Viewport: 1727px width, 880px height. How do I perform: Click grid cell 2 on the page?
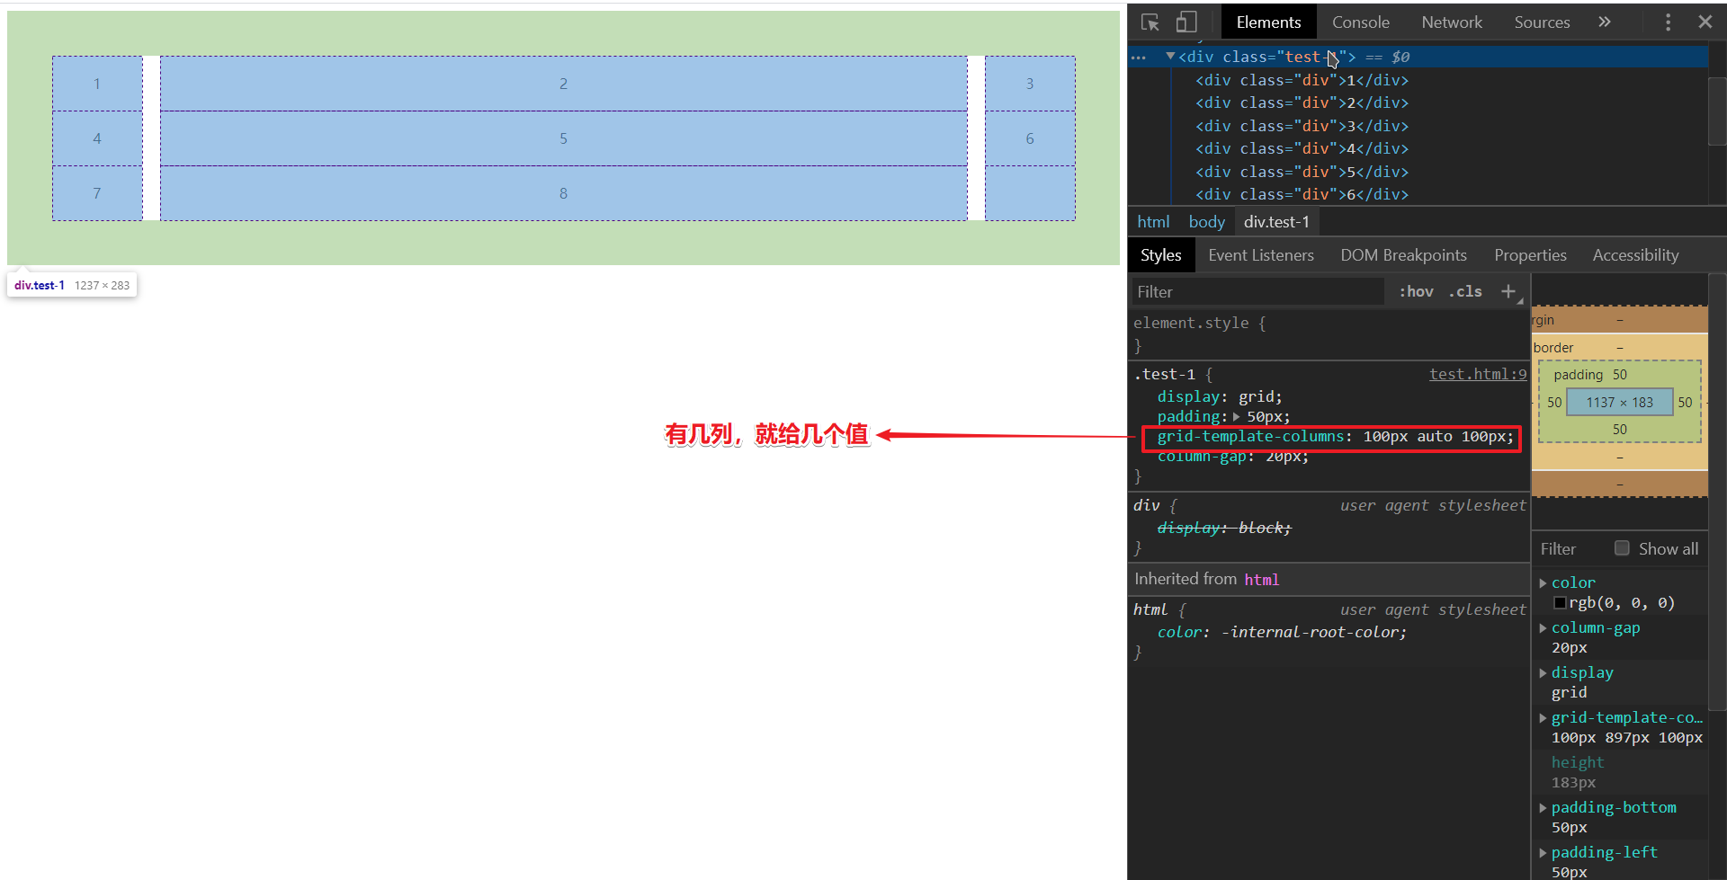point(563,84)
